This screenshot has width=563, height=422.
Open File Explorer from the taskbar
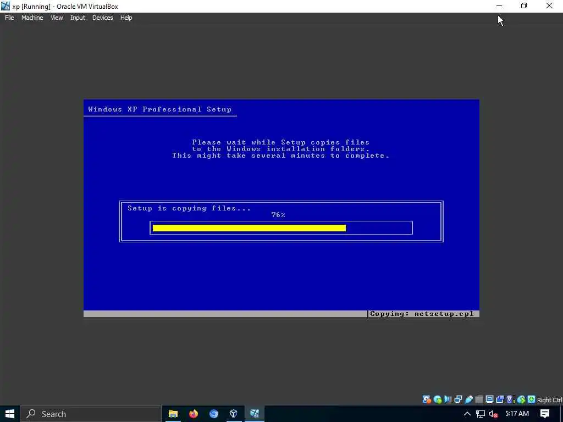(173, 414)
